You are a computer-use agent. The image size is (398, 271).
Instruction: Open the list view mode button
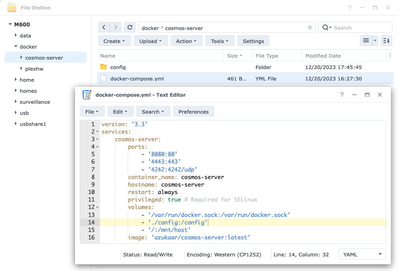[x=366, y=41]
